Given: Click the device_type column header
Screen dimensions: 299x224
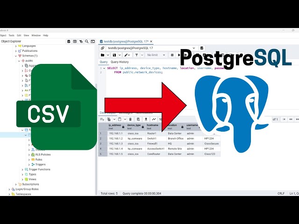Looking at the screenshot, I should coord(135,126).
